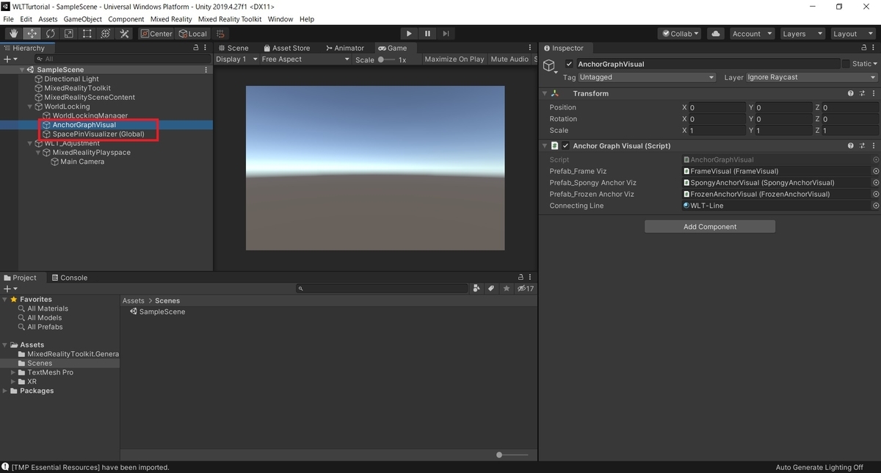The width and height of the screenshot is (881, 473).
Task: Click the Position X input field
Action: click(x=717, y=107)
